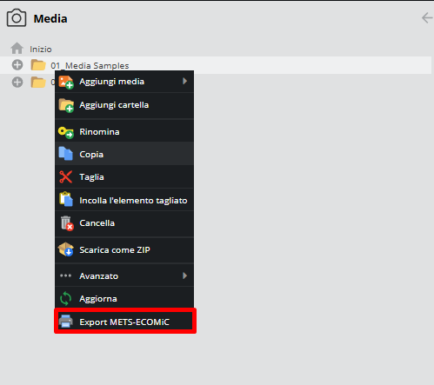Click the Copia blue documents icon

tap(66, 154)
